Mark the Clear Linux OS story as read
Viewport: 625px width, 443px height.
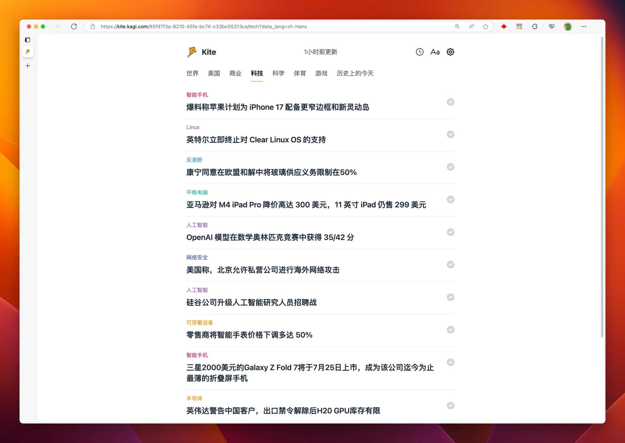tap(450, 135)
